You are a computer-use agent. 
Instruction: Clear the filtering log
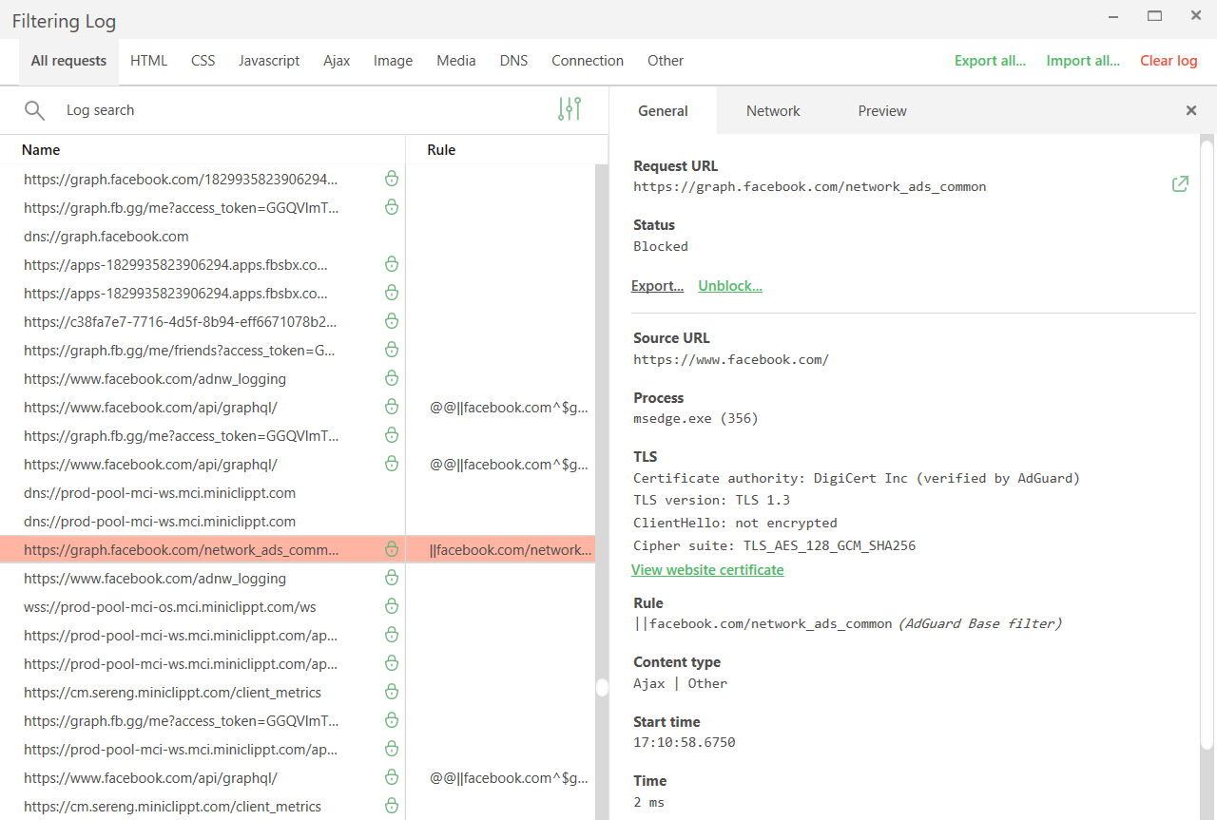pos(1169,61)
